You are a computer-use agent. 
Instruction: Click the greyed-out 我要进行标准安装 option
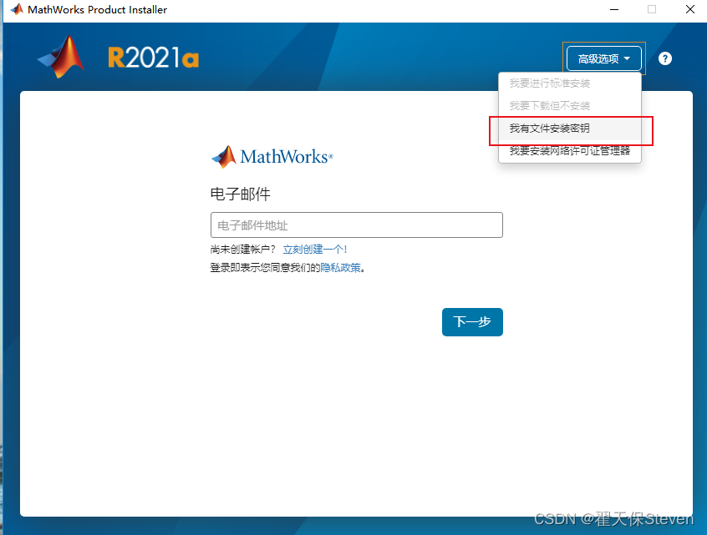pyautogui.click(x=549, y=83)
